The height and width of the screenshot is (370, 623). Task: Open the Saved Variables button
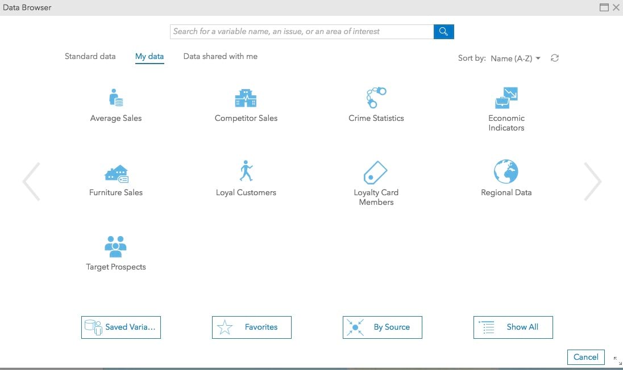tap(121, 327)
